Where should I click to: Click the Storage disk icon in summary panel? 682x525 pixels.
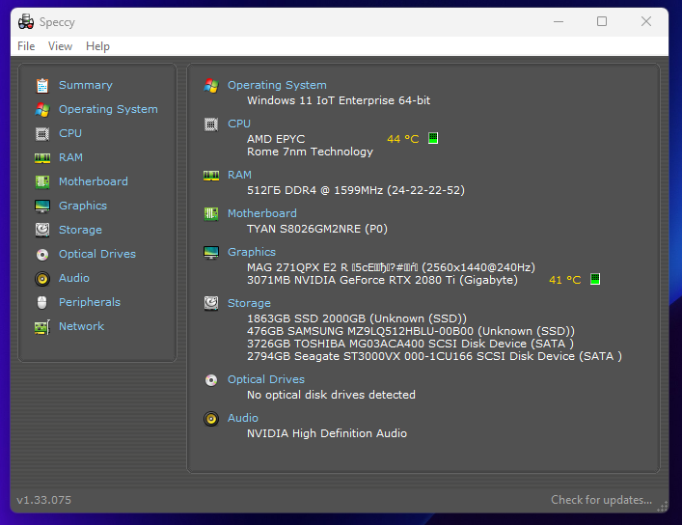(x=211, y=303)
